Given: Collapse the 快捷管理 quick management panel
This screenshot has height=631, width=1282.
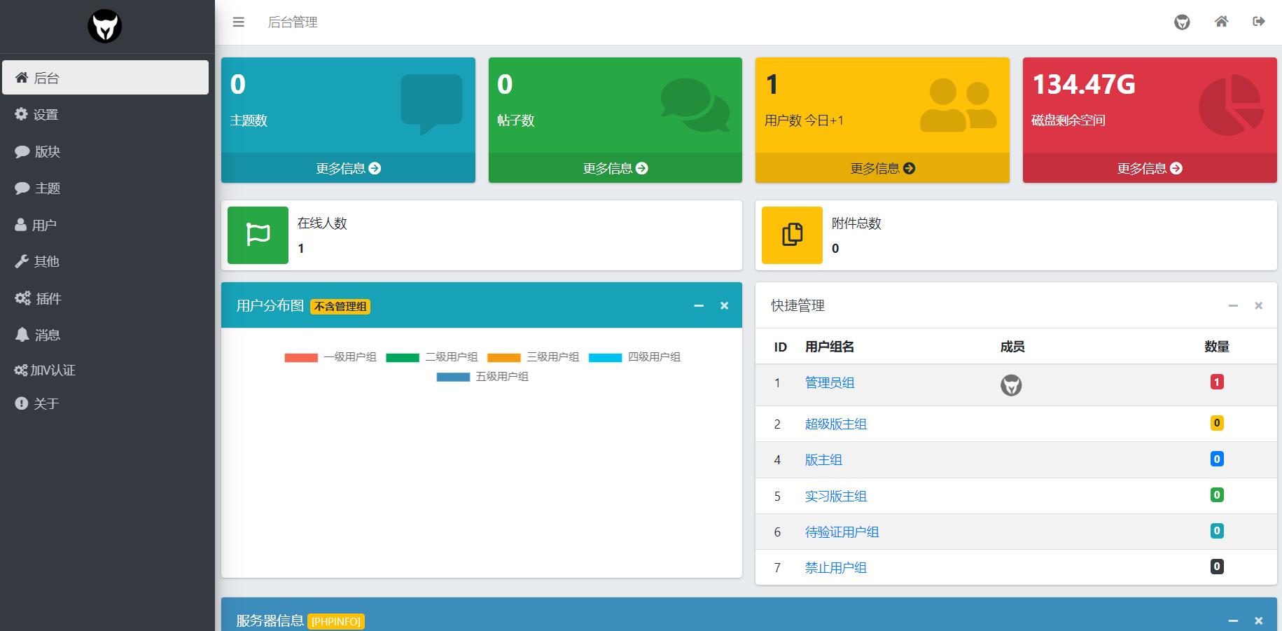Looking at the screenshot, I should pyautogui.click(x=1232, y=305).
